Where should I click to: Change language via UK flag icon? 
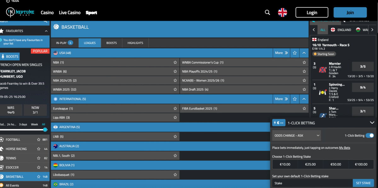283,13
